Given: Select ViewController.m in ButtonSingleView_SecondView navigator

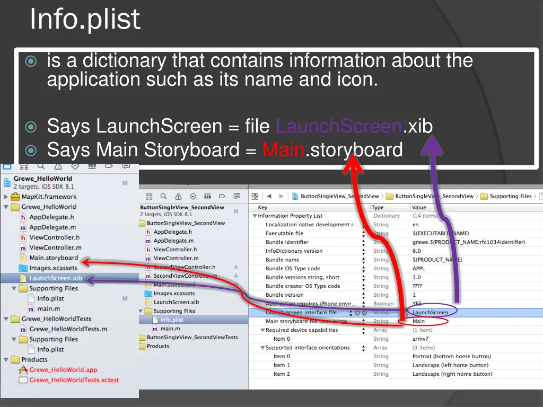Looking at the screenshot, I should (176, 258).
